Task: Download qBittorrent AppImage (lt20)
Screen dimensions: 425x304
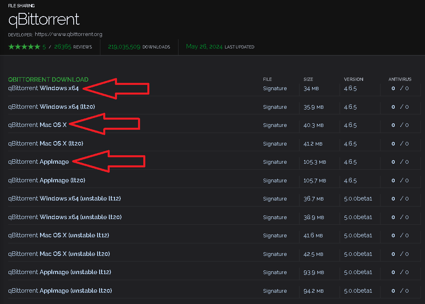Action: point(47,180)
